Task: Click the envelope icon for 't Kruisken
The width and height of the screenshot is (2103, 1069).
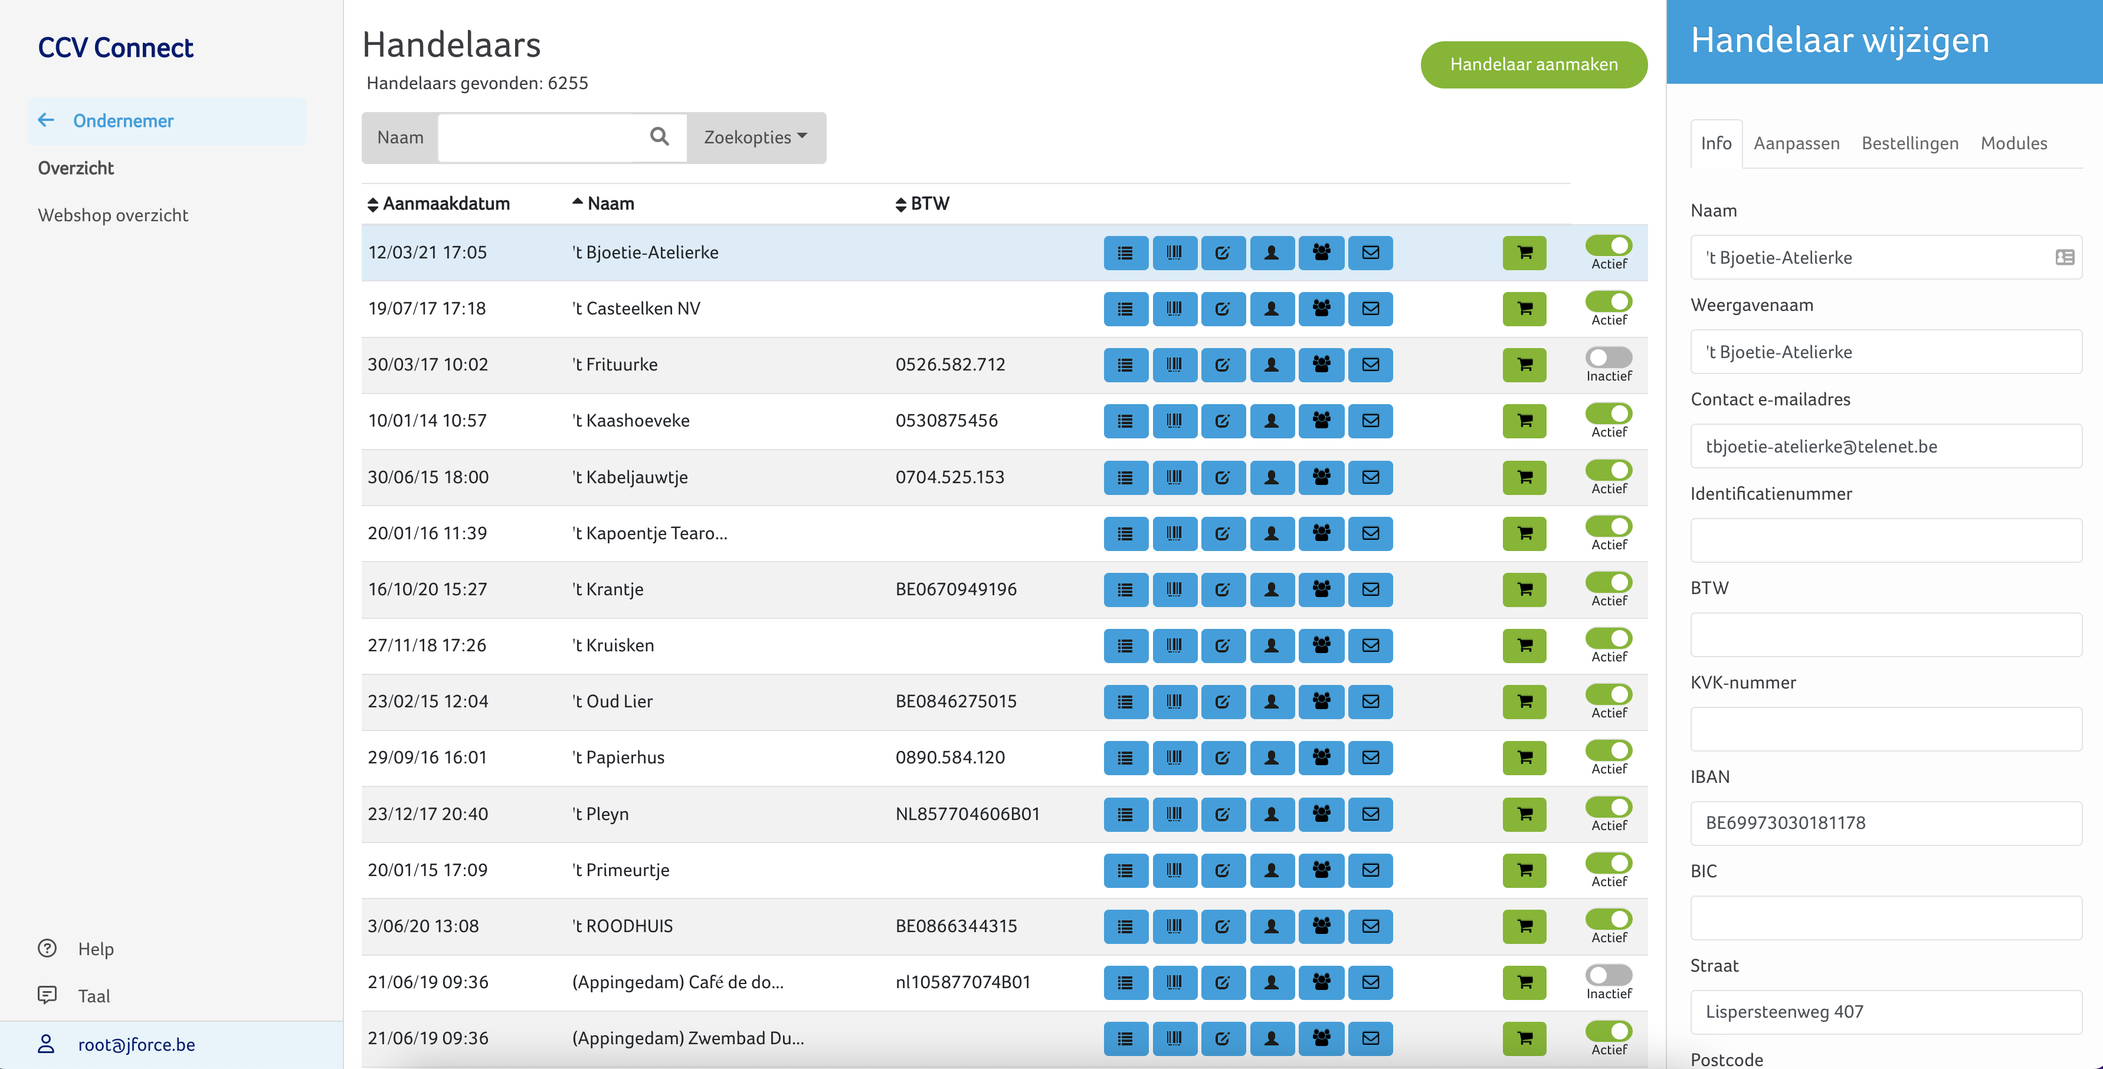Action: pyautogui.click(x=1370, y=645)
